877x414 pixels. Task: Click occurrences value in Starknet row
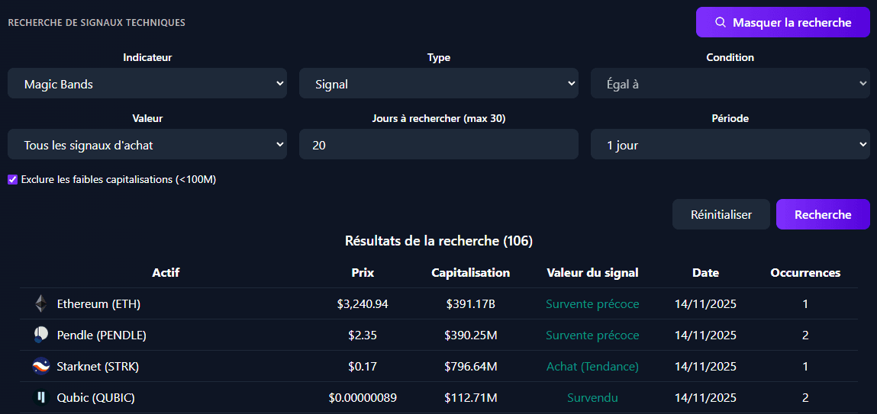tap(804, 367)
